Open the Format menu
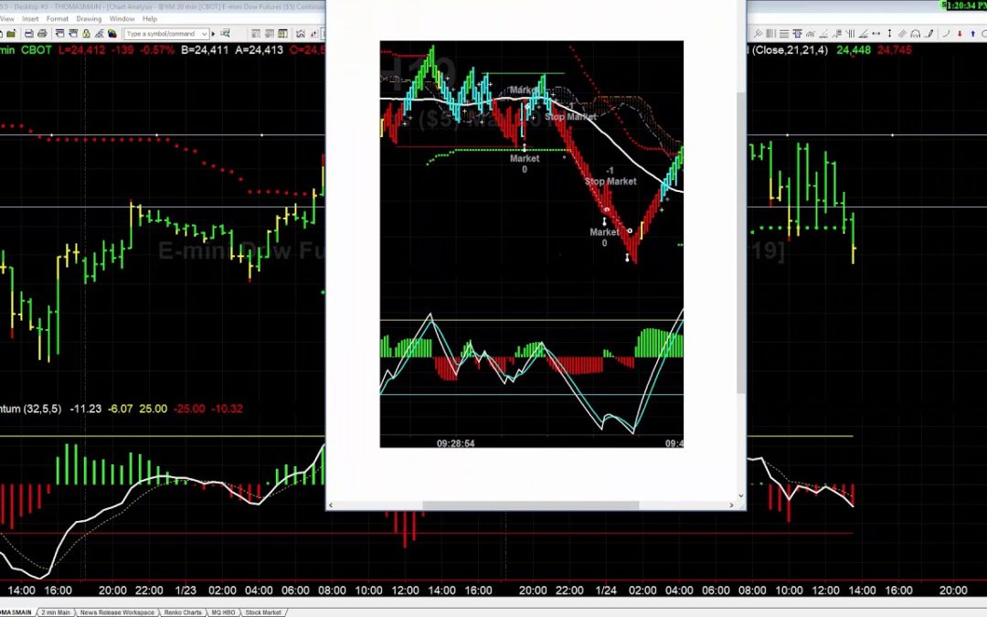Viewport: 987px width, 617px height. click(58, 18)
